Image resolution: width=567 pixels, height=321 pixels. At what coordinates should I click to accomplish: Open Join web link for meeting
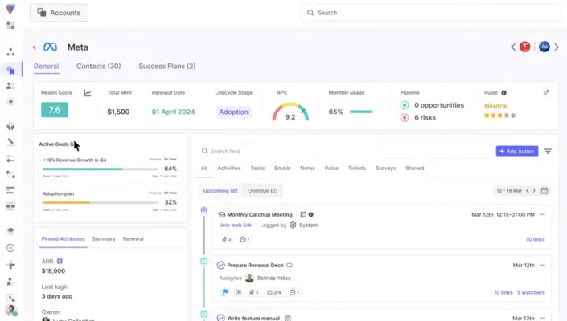(x=235, y=225)
